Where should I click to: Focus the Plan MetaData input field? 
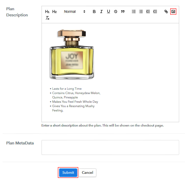pos(110,147)
